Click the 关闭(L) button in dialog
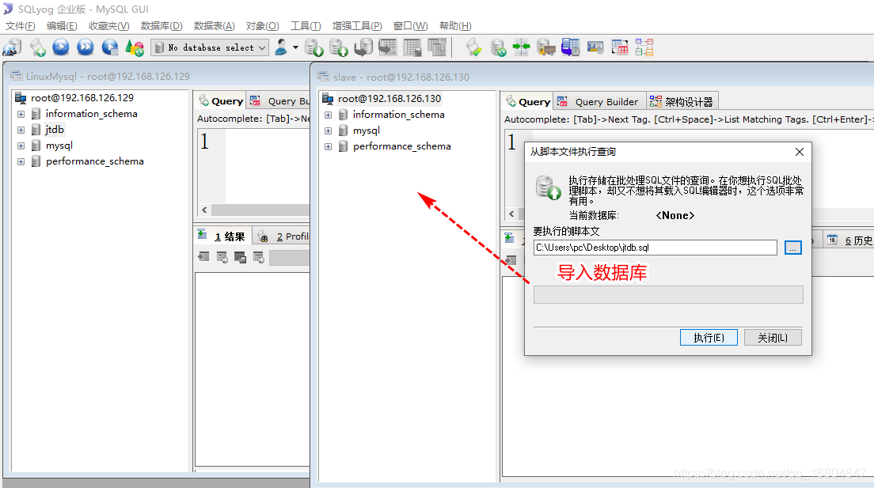 [x=773, y=338]
